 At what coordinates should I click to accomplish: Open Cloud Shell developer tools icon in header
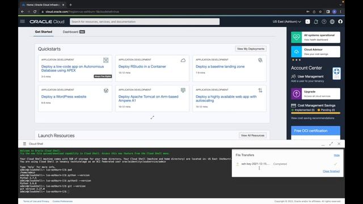(x=307, y=22)
